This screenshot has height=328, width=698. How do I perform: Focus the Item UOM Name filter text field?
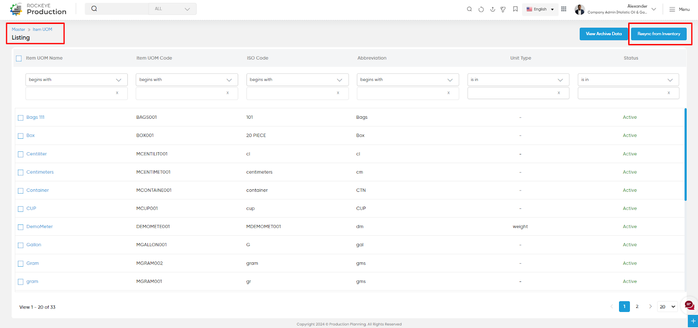[76, 93]
